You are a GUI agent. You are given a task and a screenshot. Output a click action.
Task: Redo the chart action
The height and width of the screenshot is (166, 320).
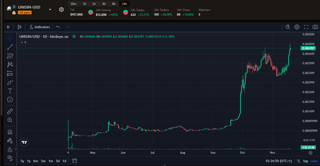click(67, 27)
